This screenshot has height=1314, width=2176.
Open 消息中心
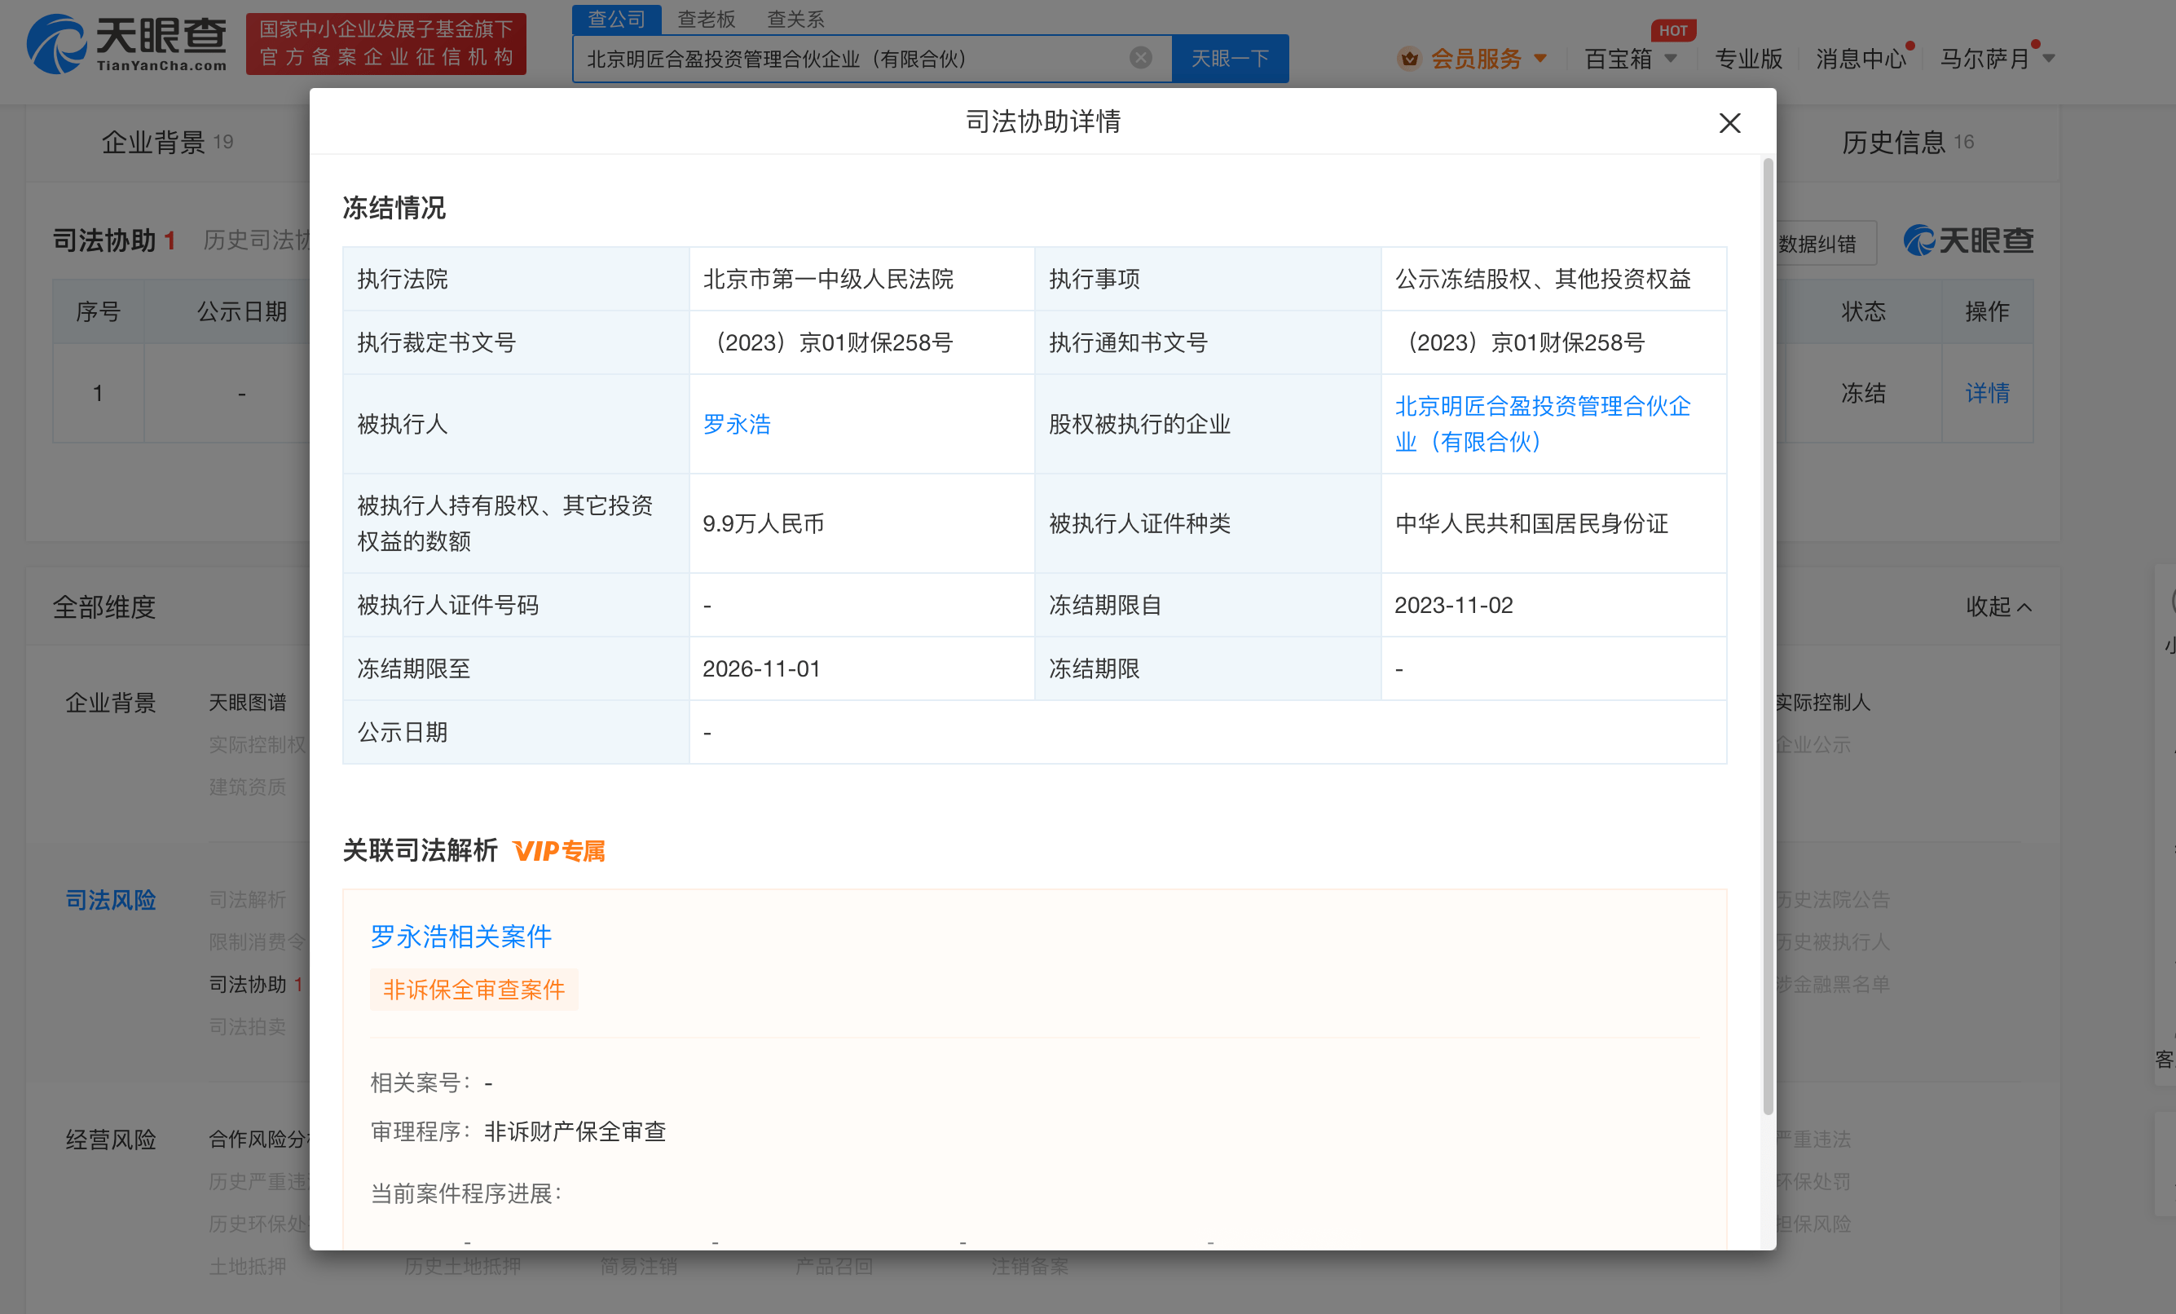[x=1861, y=60]
